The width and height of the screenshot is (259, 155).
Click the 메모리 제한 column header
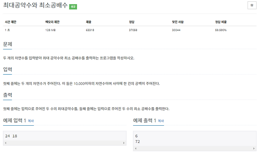tap(52, 22)
